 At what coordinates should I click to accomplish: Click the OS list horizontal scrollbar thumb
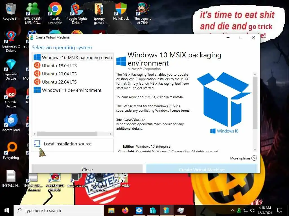[67, 134]
